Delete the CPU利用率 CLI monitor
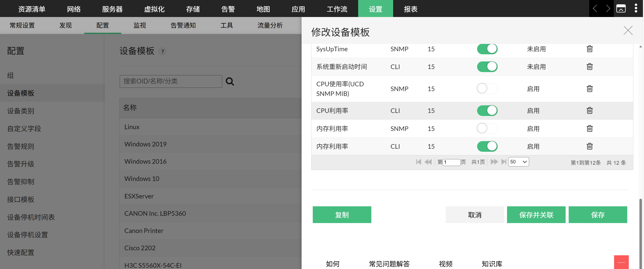This screenshot has width=644, height=269. (x=589, y=110)
